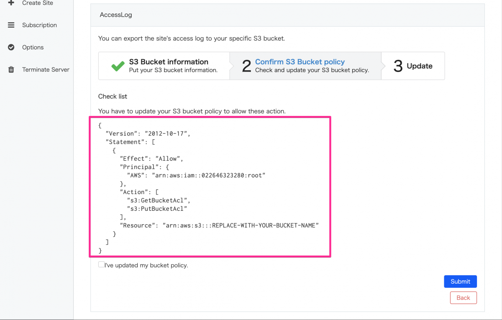This screenshot has height=320, width=502.
Task: Click the "Version": "2012-10-17" line
Action: click(x=148, y=133)
